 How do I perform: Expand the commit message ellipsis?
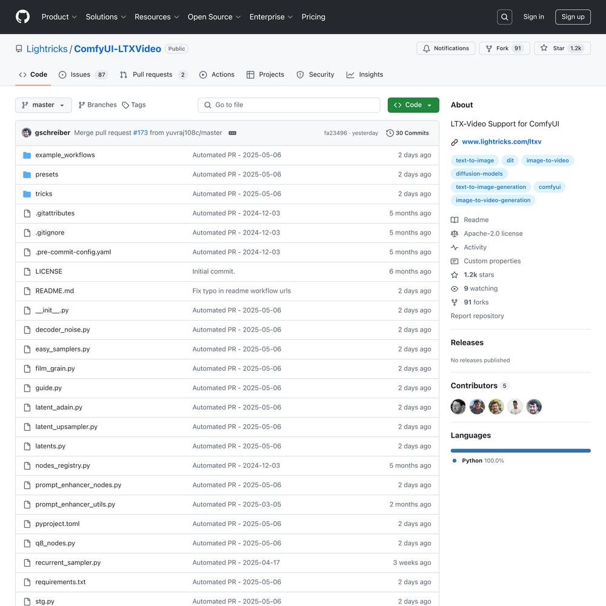(232, 133)
